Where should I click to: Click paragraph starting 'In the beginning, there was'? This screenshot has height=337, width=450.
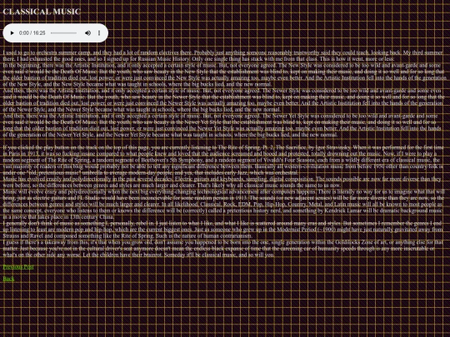coord(225,75)
